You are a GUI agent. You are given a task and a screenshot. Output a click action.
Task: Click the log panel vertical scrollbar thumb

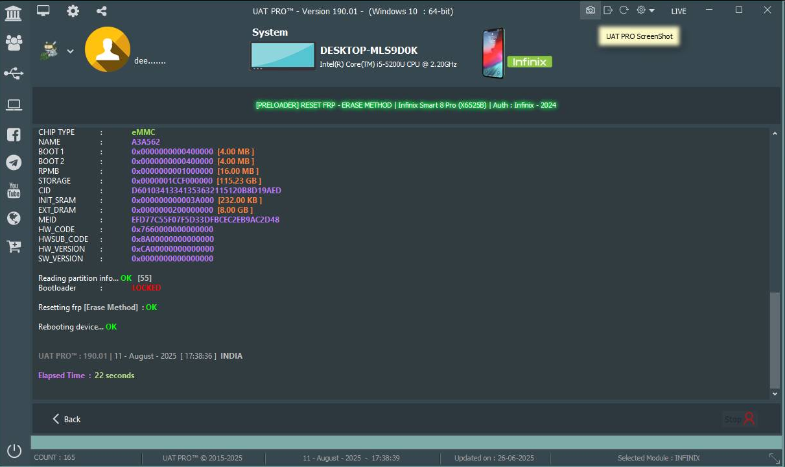(775, 340)
